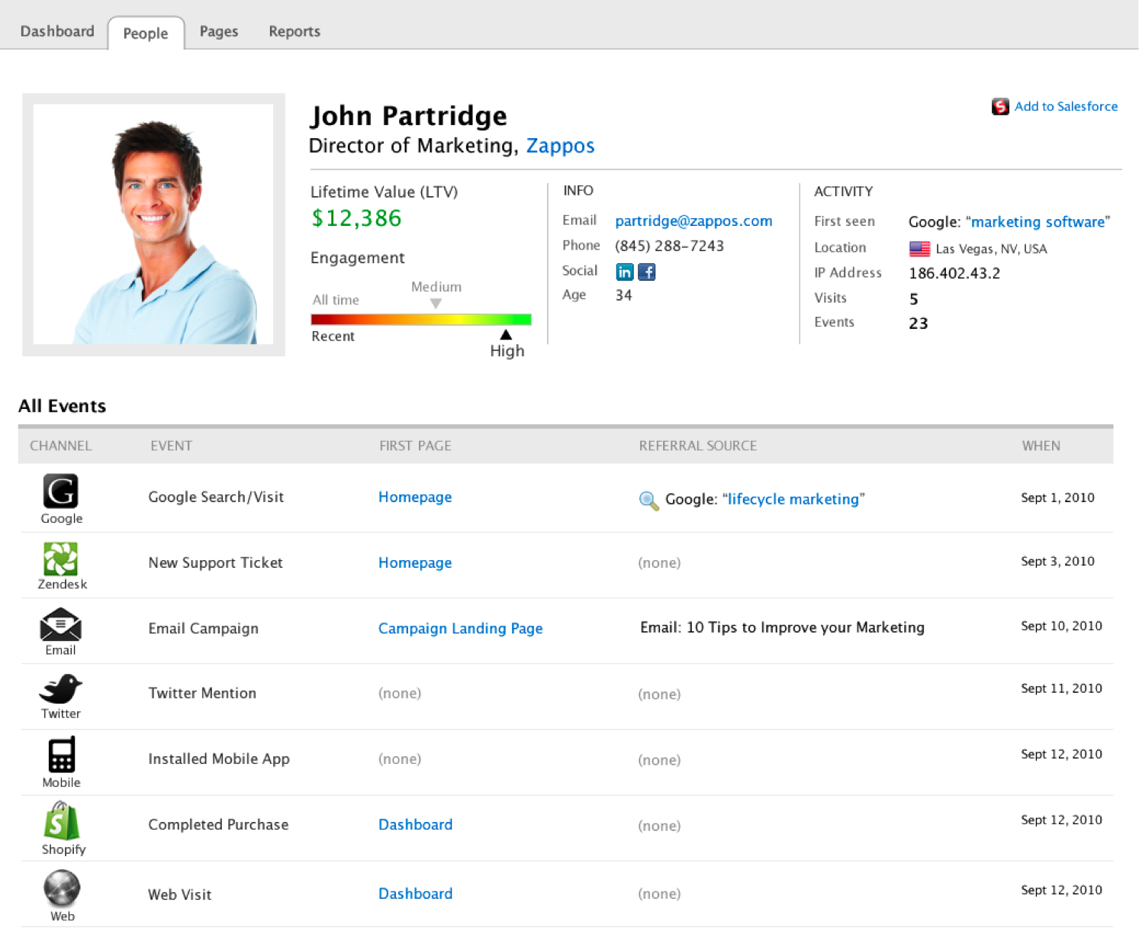Open the Campaign Landing Page link
This screenshot has width=1139, height=928.
[460, 628]
